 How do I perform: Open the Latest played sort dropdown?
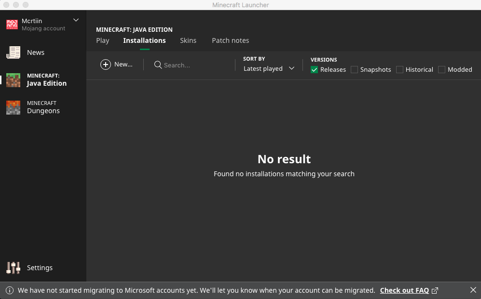pos(269,68)
